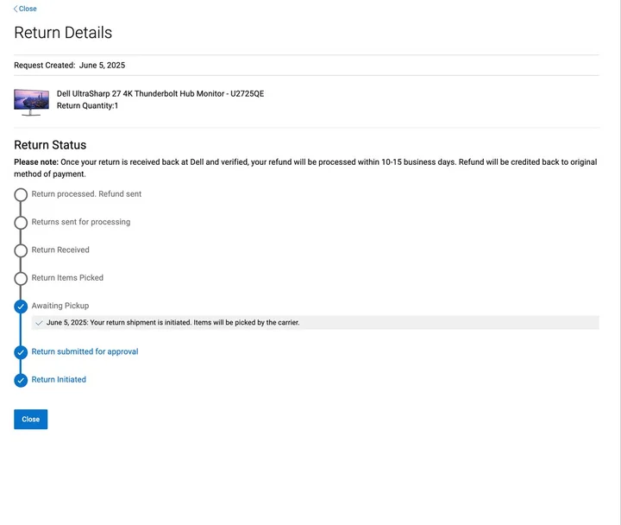Click the 'Returns sent for processing' step circle
Viewport: 621px width, 525px height.
[21, 223]
